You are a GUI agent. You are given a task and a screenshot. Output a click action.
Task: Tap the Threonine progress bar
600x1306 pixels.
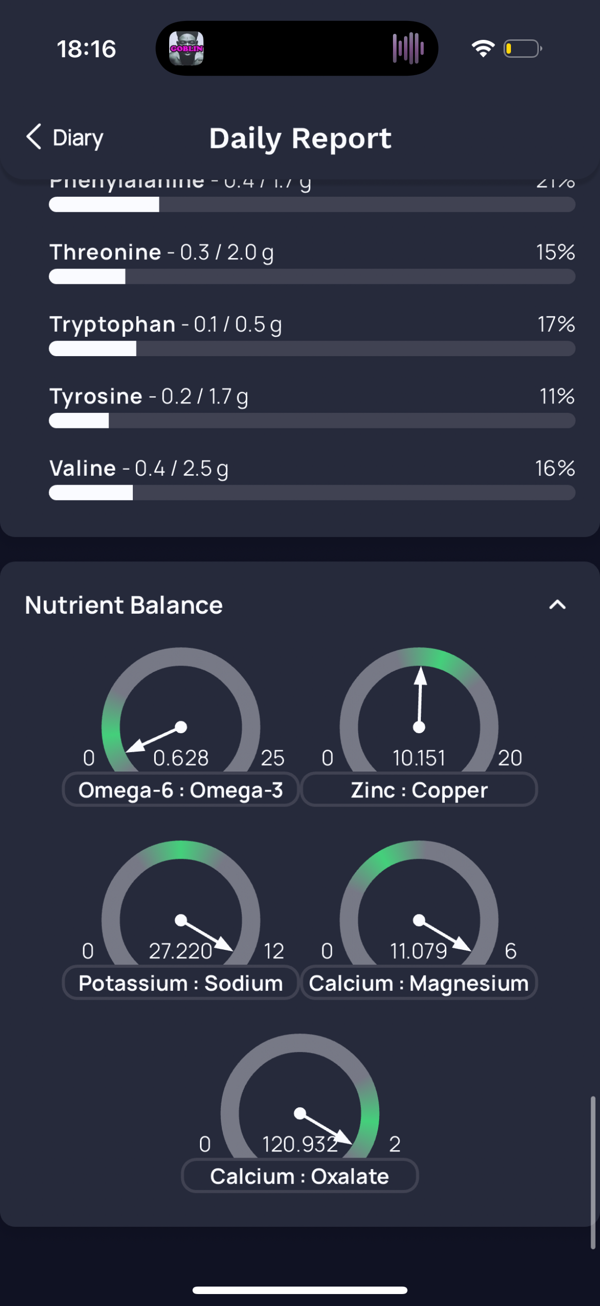click(312, 276)
